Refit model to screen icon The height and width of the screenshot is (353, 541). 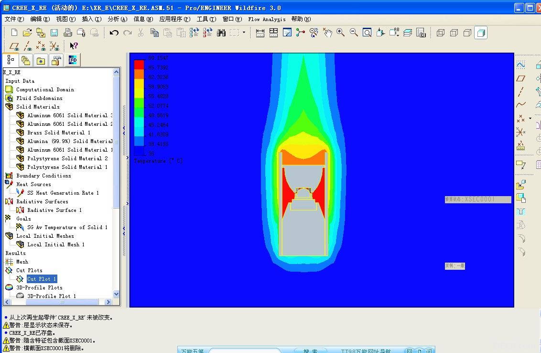367,33
